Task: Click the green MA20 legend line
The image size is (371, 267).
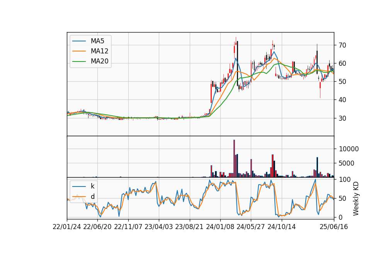Action: tap(79, 62)
